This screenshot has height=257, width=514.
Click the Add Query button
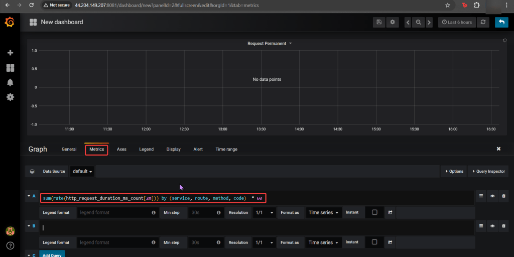pyautogui.click(x=52, y=254)
